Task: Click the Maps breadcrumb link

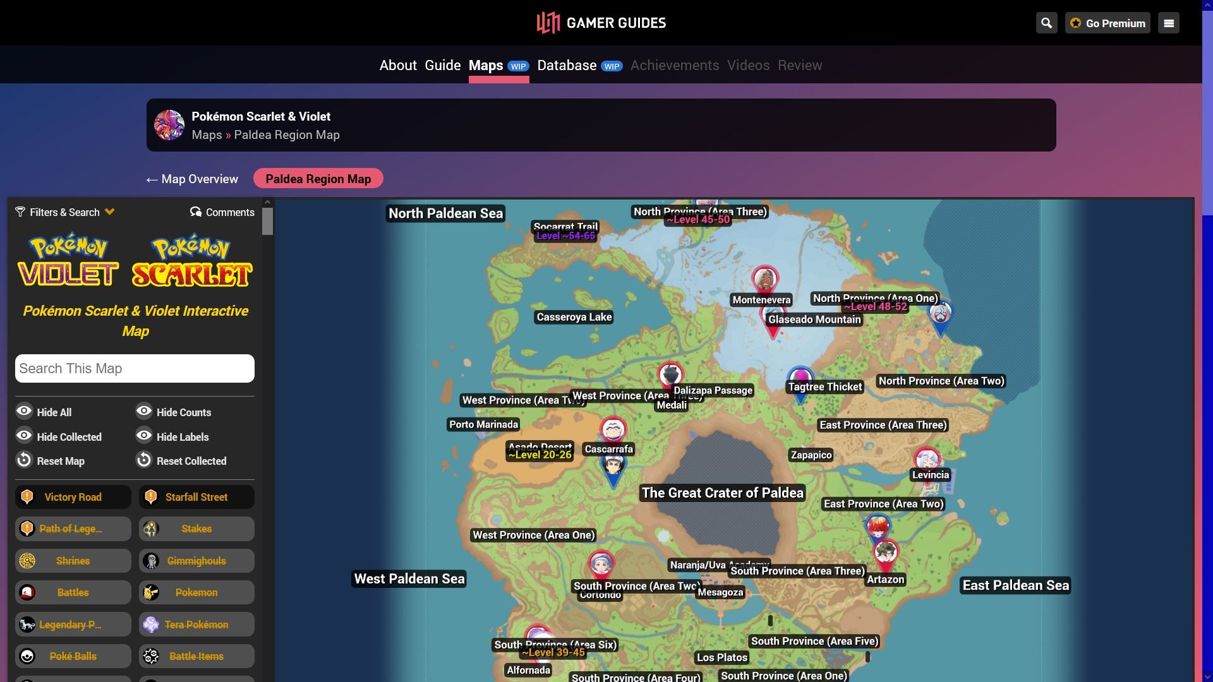Action: coord(207,135)
